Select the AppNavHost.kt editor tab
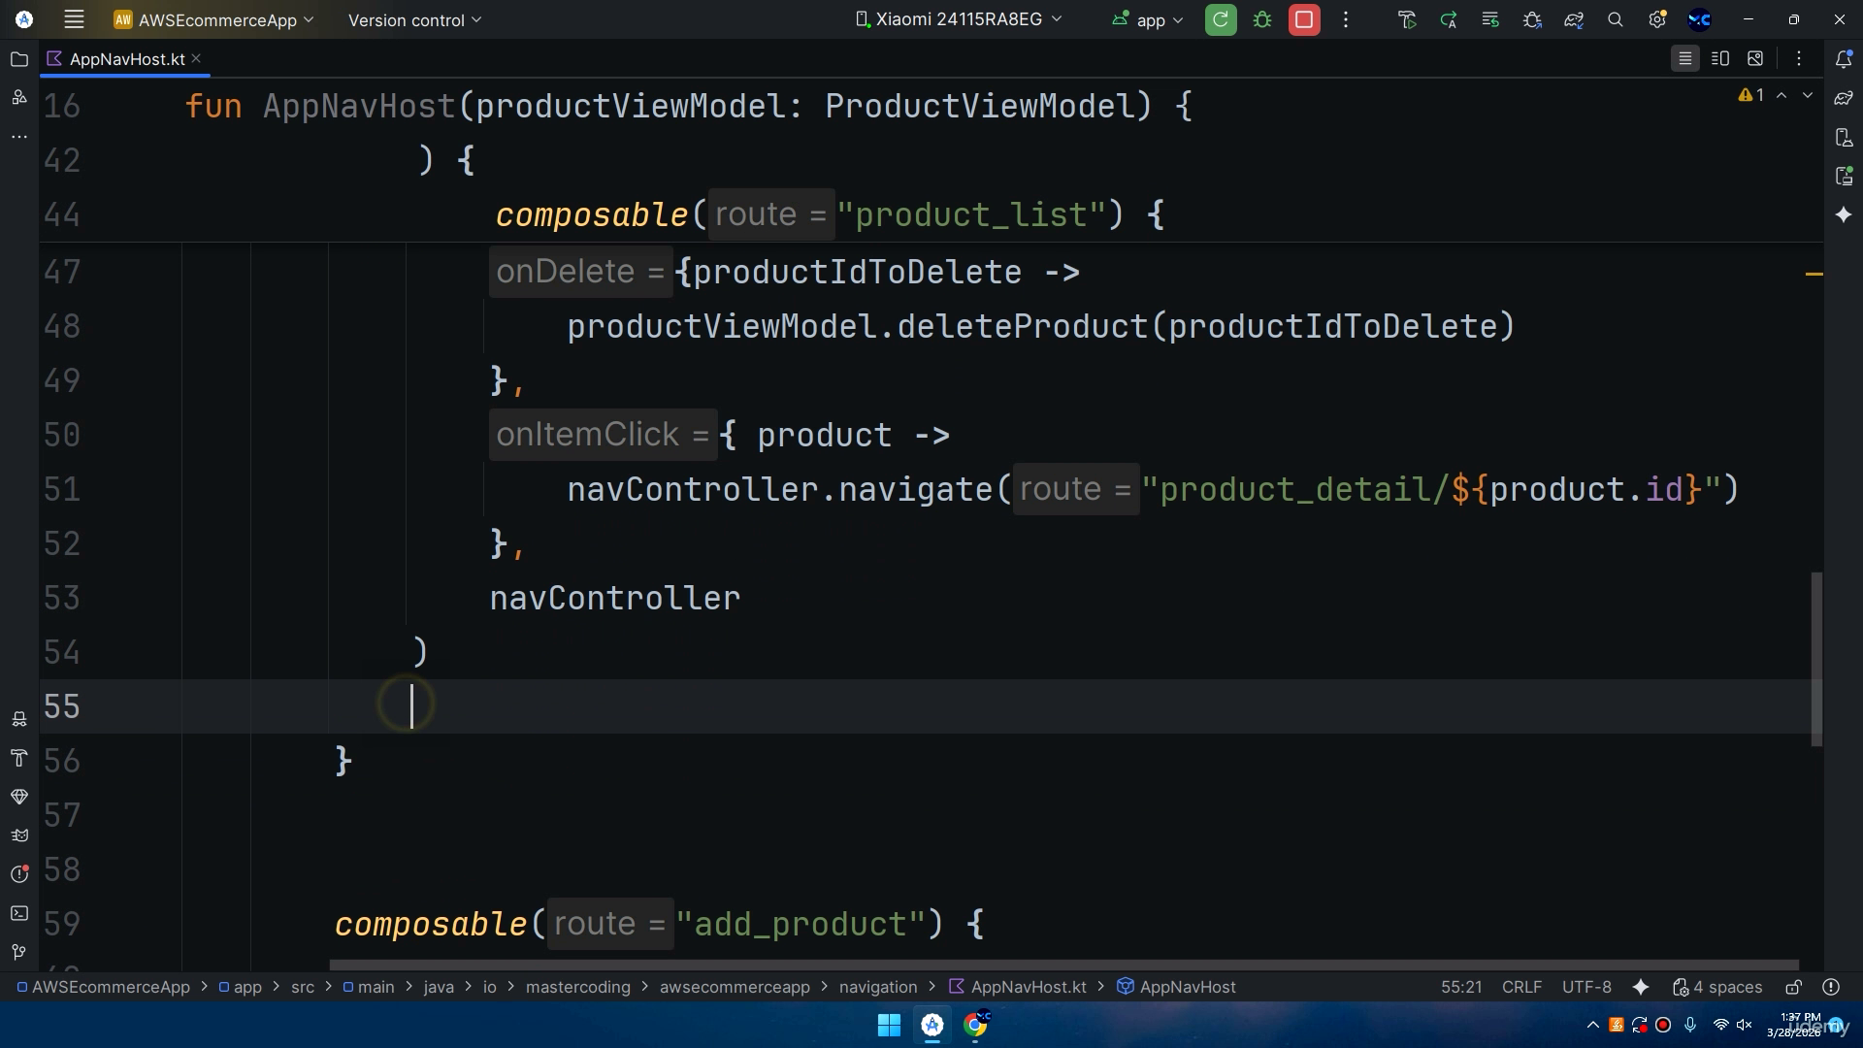 [x=126, y=59]
